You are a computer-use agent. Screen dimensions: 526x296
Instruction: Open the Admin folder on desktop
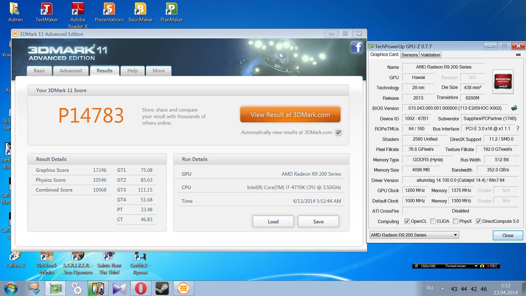[15, 13]
